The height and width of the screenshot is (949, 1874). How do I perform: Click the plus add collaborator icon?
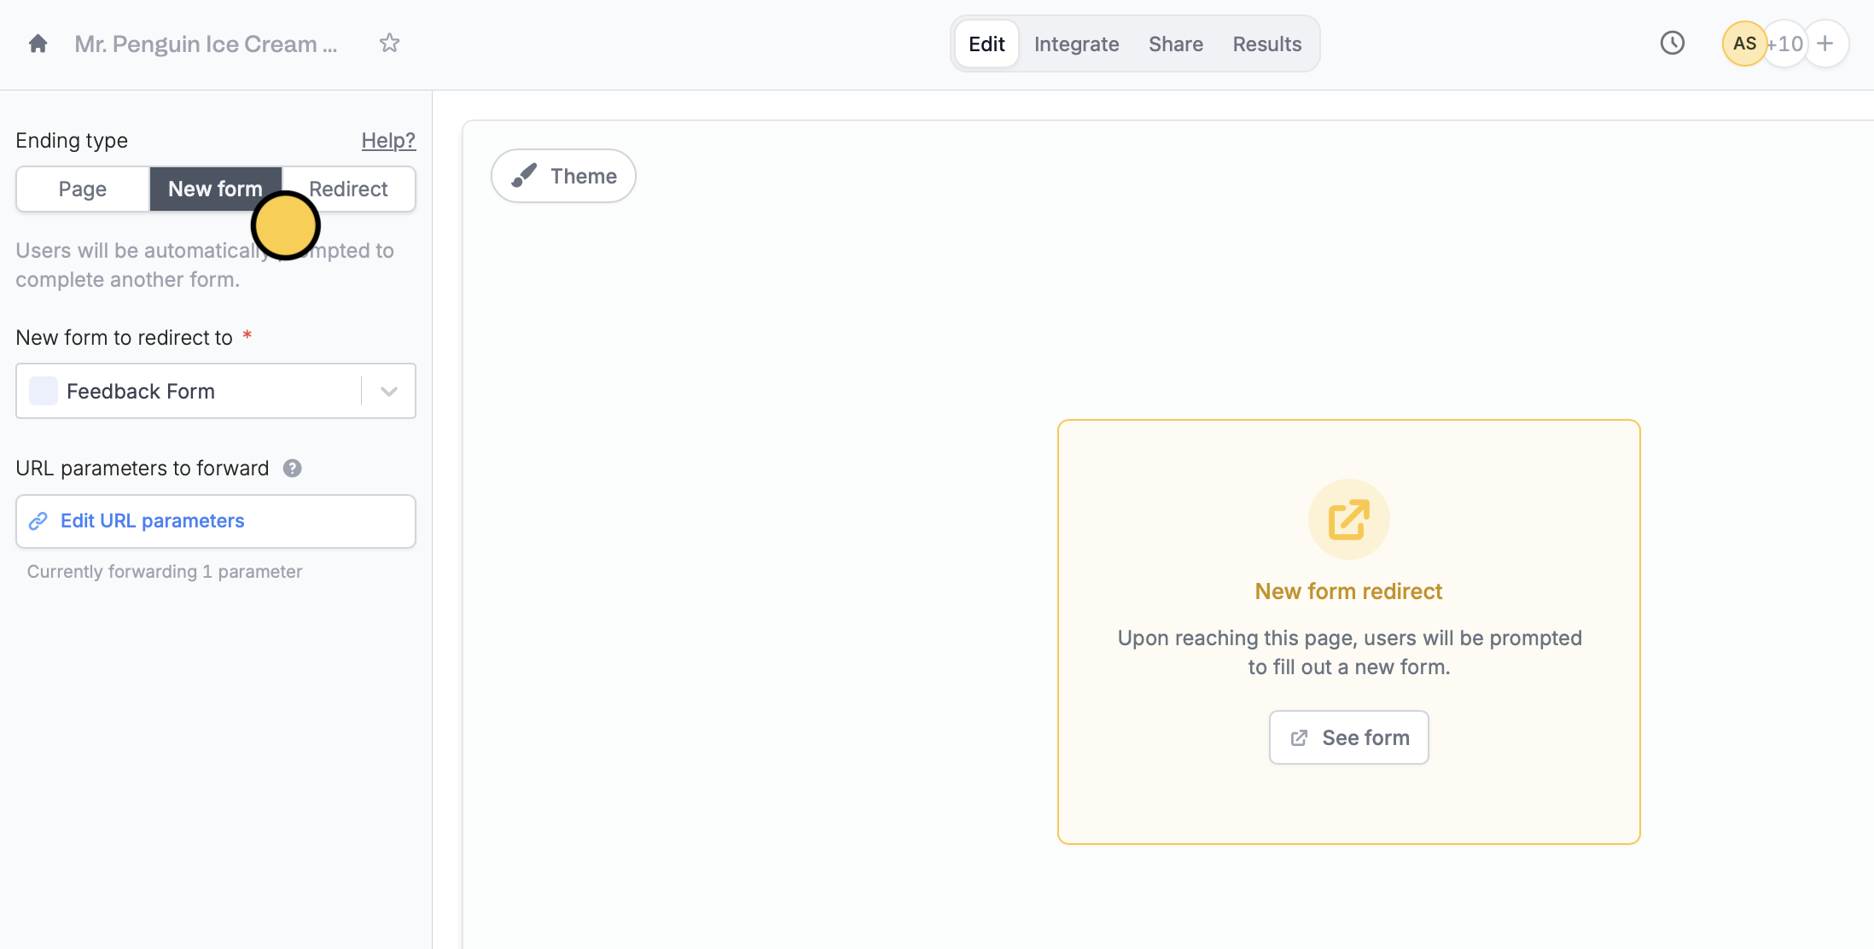[1825, 44]
